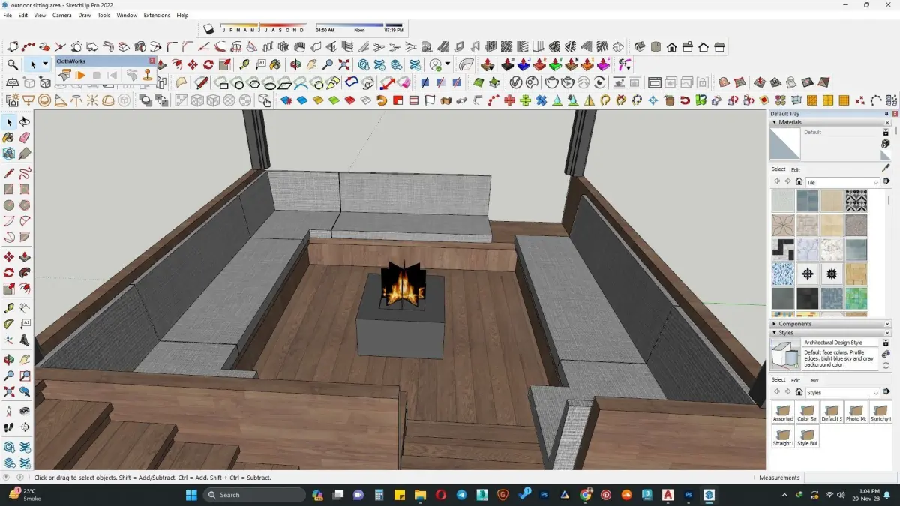Open the File menu
This screenshot has width=900, height=506.
coord(7,15)
